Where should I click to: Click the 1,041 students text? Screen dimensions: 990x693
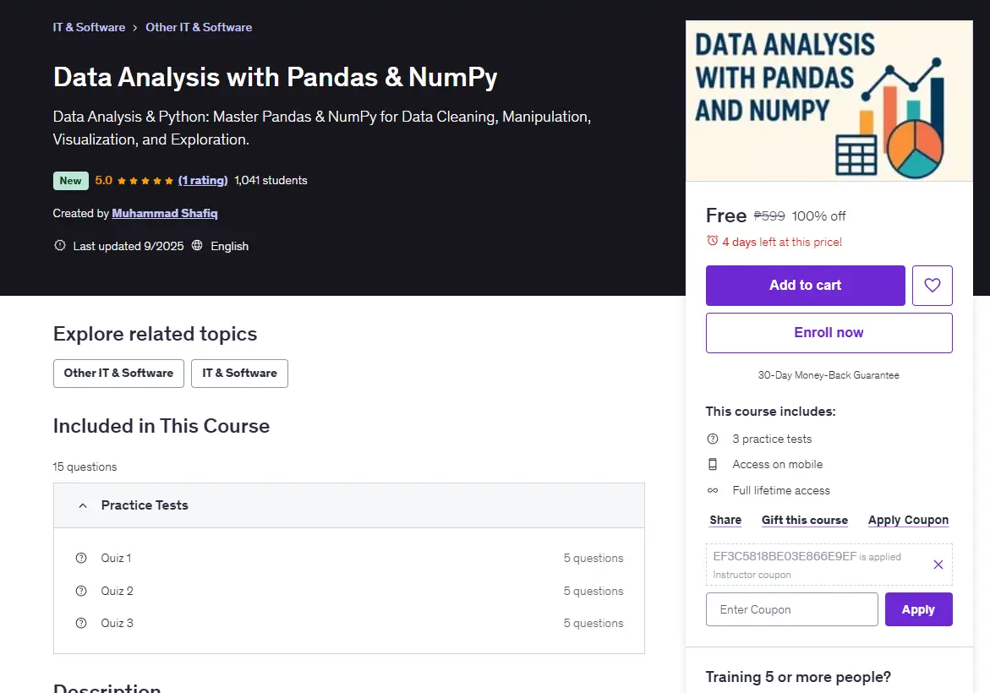(x=271, y=181)
